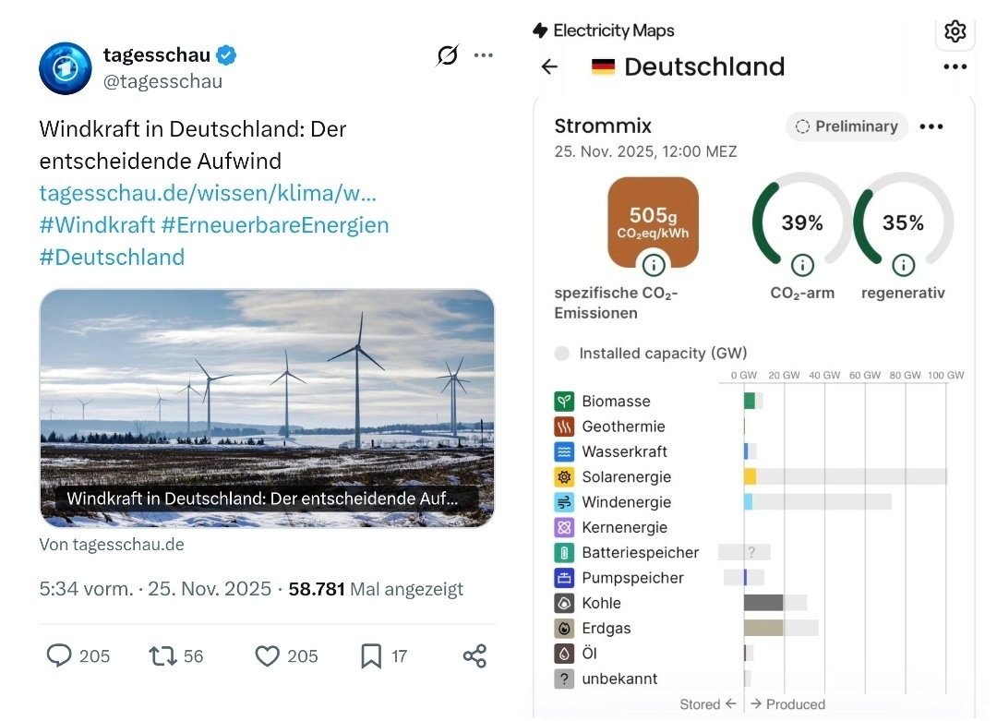
Task: Click the retweet icon on the tweet
Action: [x=162, y=655]
